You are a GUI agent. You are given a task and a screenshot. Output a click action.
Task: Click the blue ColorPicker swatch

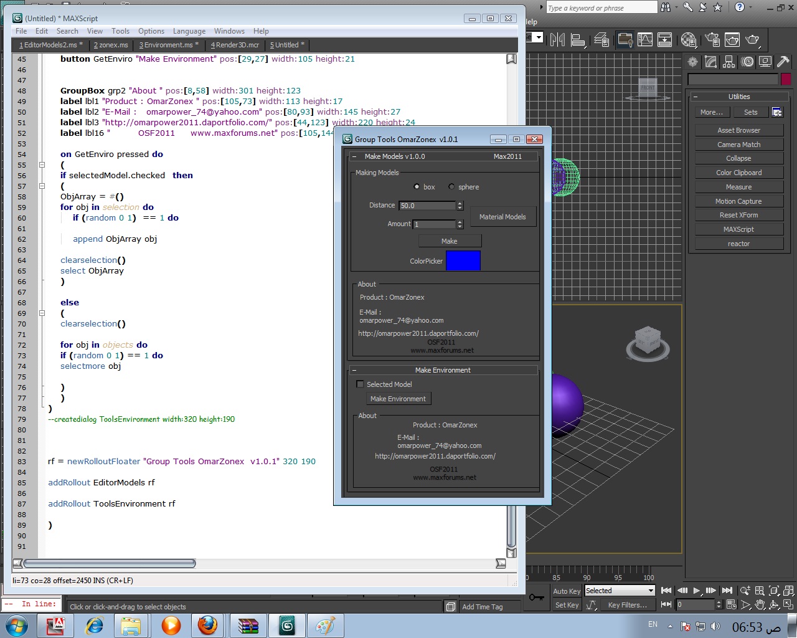coord(463,260)
